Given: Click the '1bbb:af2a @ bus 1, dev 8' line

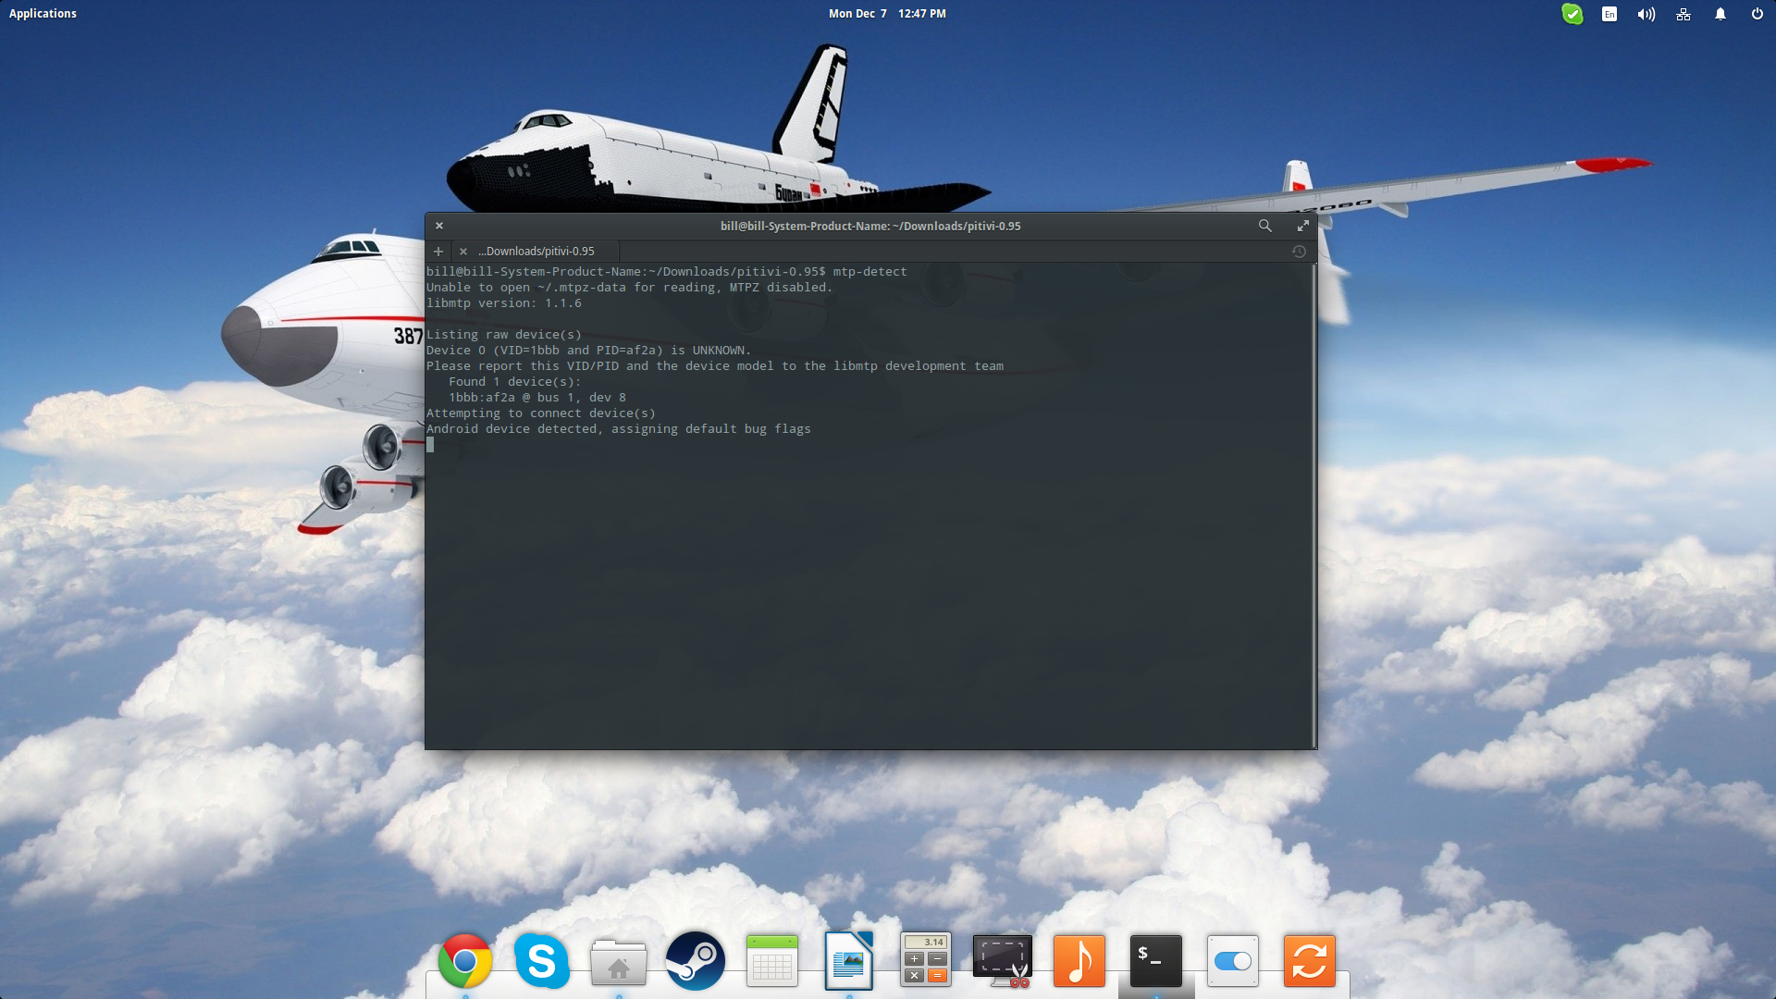Looking at the screenshot, I should [537, 398].
